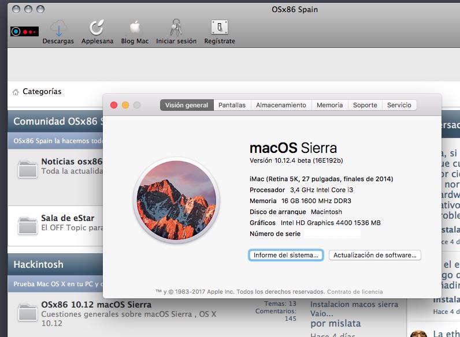This screenshot has width=460, height=337.
Task: Click the macOS Sierra mountain logo
Action: tap(176, 200)
